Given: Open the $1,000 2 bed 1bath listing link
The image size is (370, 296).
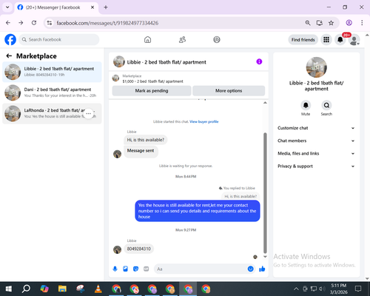Looking at the screenshot, I should point(153,81).
